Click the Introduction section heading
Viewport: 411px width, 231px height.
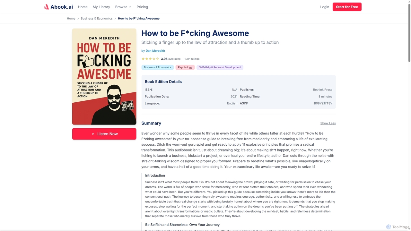point(155,175)
